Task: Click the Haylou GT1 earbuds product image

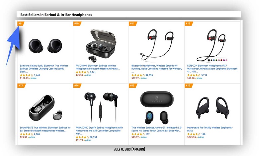Action: click(157, 108)
